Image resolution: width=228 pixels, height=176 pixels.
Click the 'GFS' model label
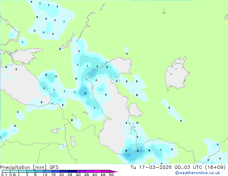click(54, 167)
